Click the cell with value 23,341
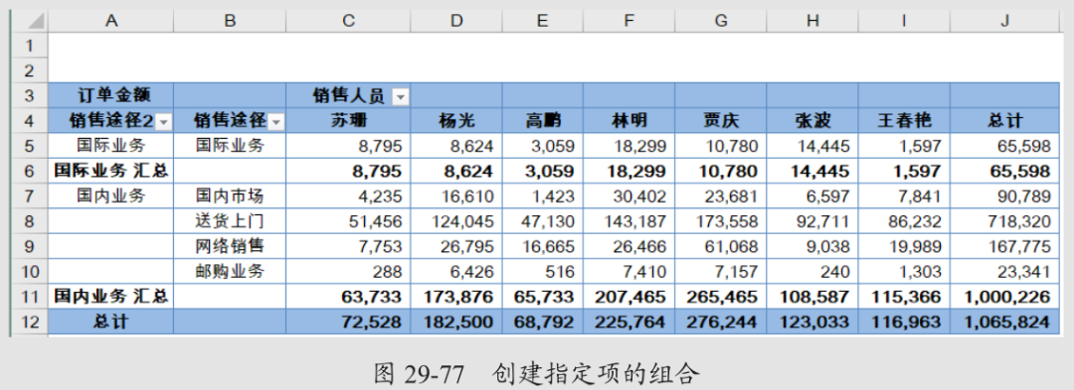 tap(1004, 271)
